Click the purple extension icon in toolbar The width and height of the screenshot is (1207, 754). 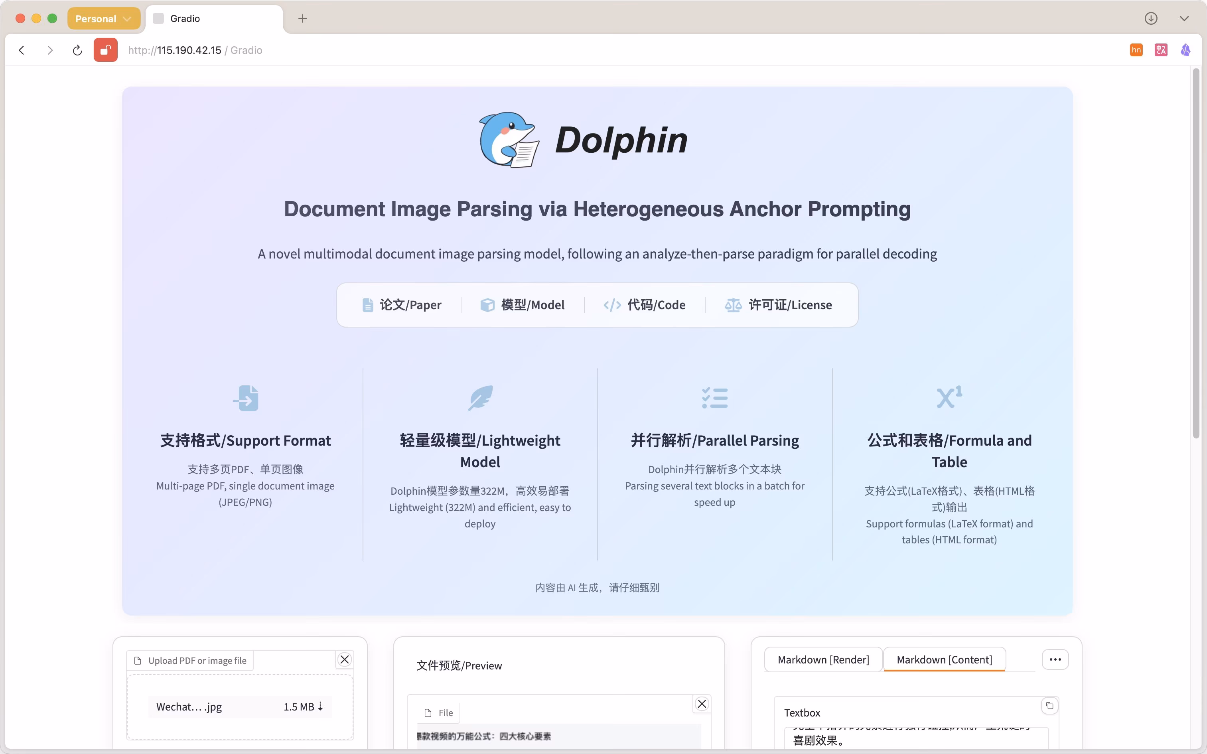coord(1185,50)
